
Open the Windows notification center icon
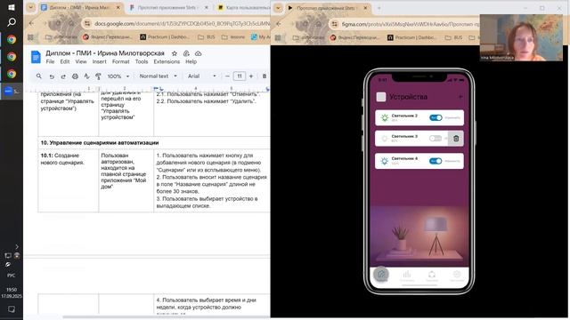tap(12, 309)
